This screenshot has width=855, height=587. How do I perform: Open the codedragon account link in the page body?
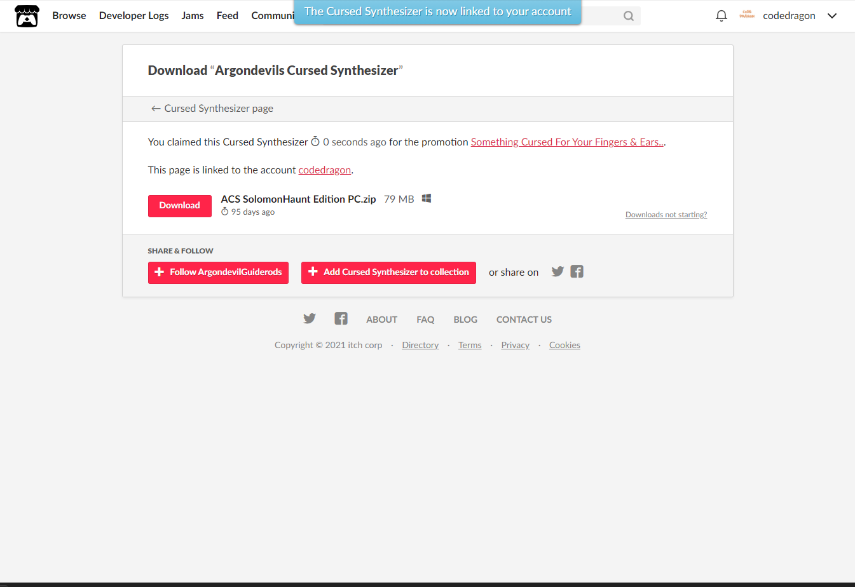coord(325,170)
